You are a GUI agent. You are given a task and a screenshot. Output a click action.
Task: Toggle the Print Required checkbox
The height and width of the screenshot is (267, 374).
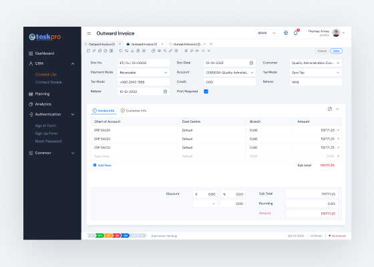pyautogui.click(x=206, y=91)
